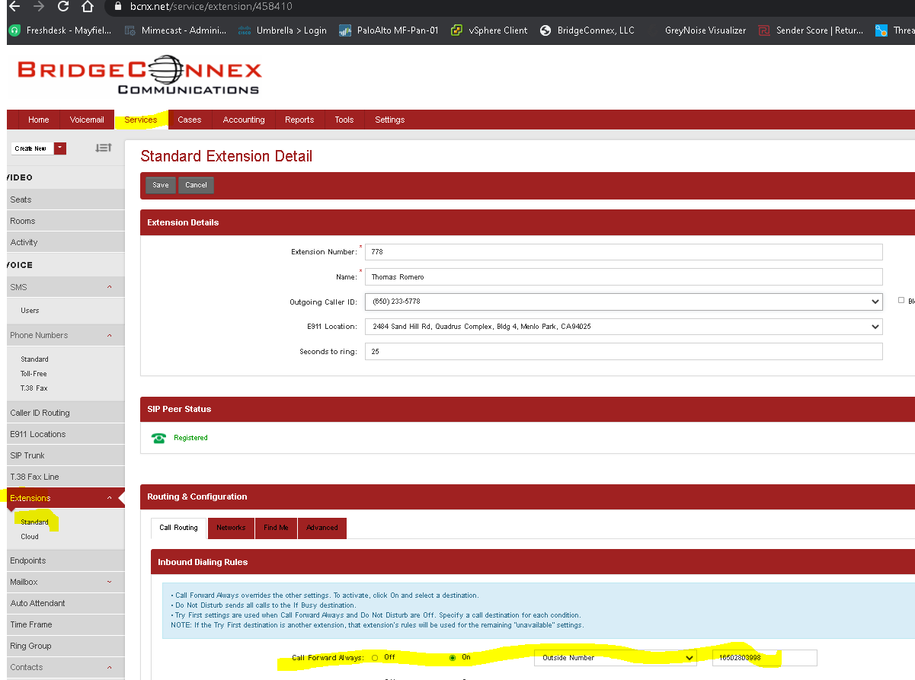Image resolution: width=915 pixels, height=680 pixels.
Task: Open E911 Locations in sidebar
Action: (65, 434)
